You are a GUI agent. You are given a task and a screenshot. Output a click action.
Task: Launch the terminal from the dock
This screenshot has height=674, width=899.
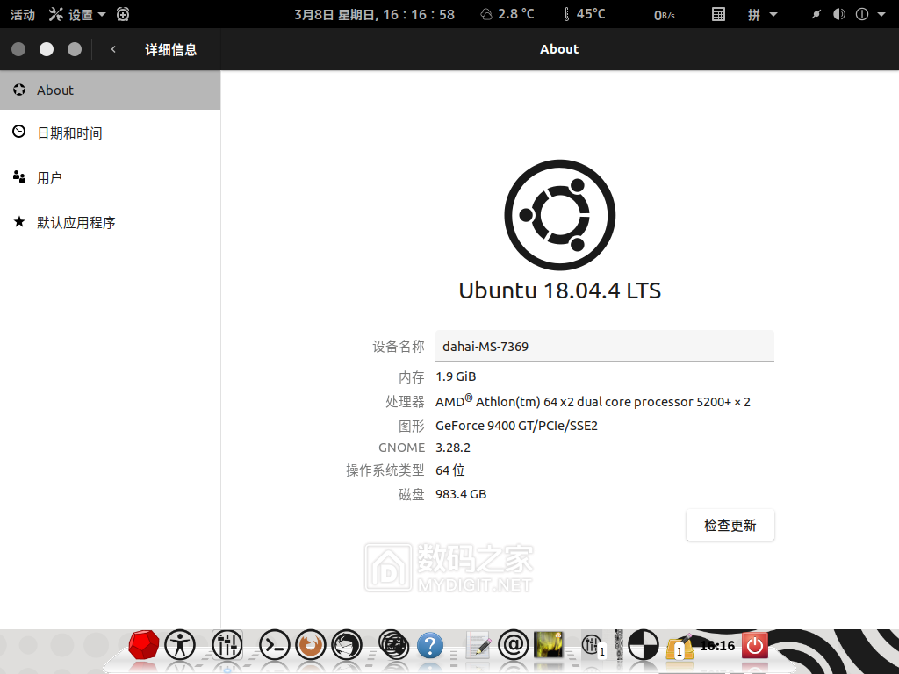tap(274, 645)
